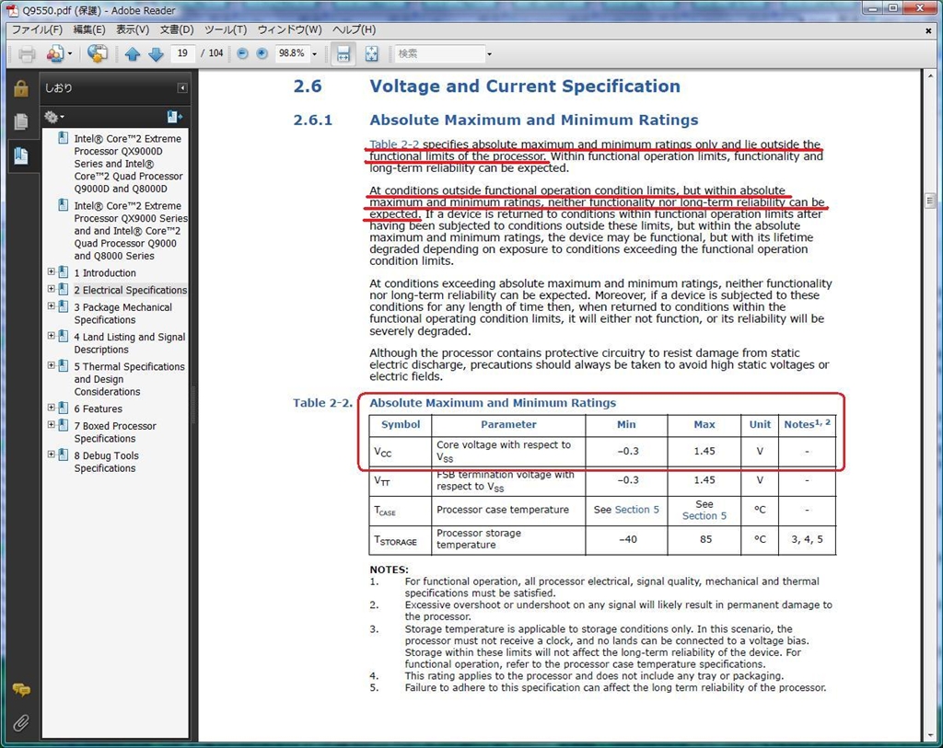943x748 pixels.
Task: Select 6 Features bookmark text
Action: pyautogui.click(x=98, y=409)
